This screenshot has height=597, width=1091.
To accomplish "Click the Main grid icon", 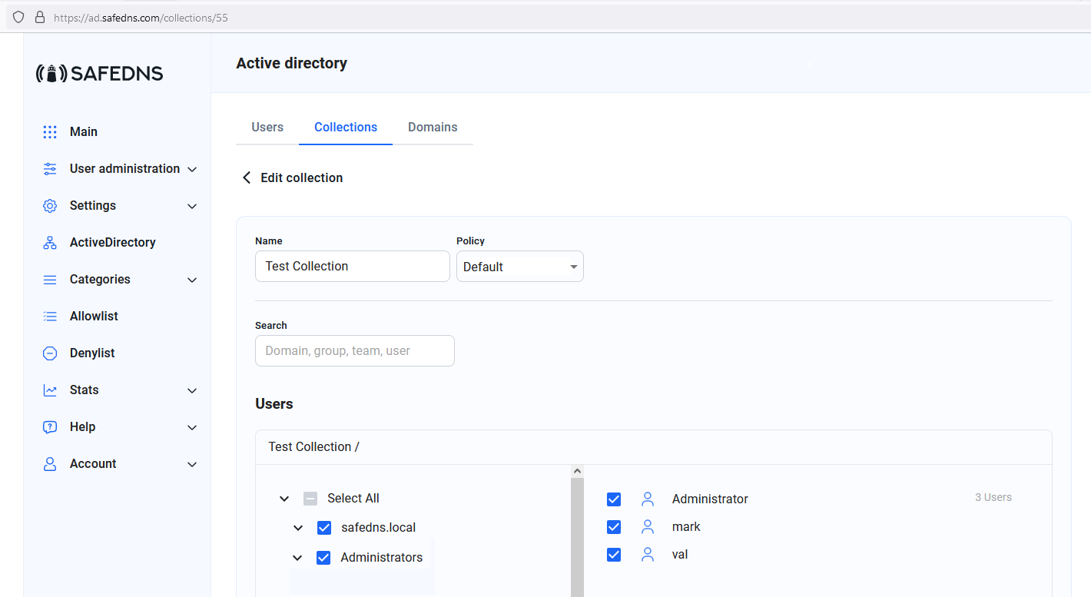I will (x=50, y=132).
